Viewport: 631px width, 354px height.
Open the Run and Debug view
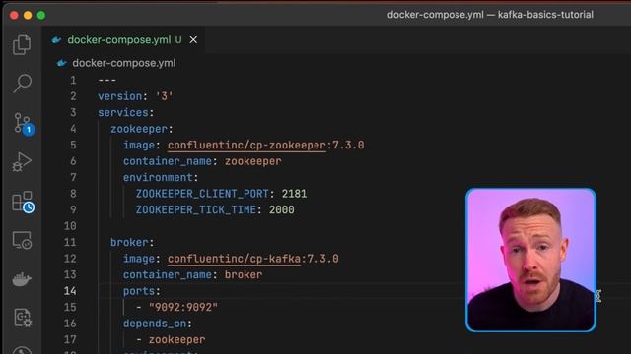pos(22,161)
